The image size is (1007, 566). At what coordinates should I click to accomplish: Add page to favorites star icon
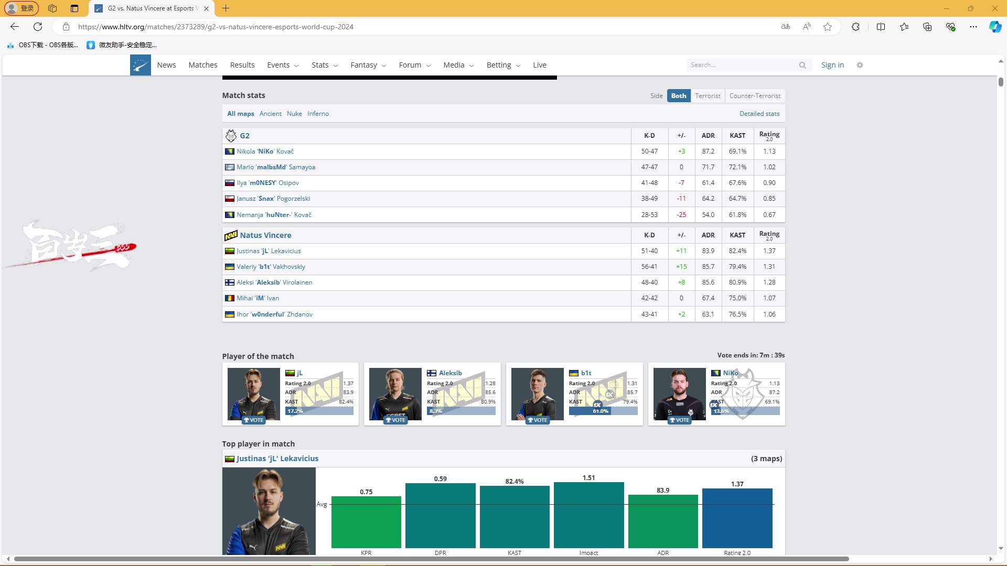[828, 27]
